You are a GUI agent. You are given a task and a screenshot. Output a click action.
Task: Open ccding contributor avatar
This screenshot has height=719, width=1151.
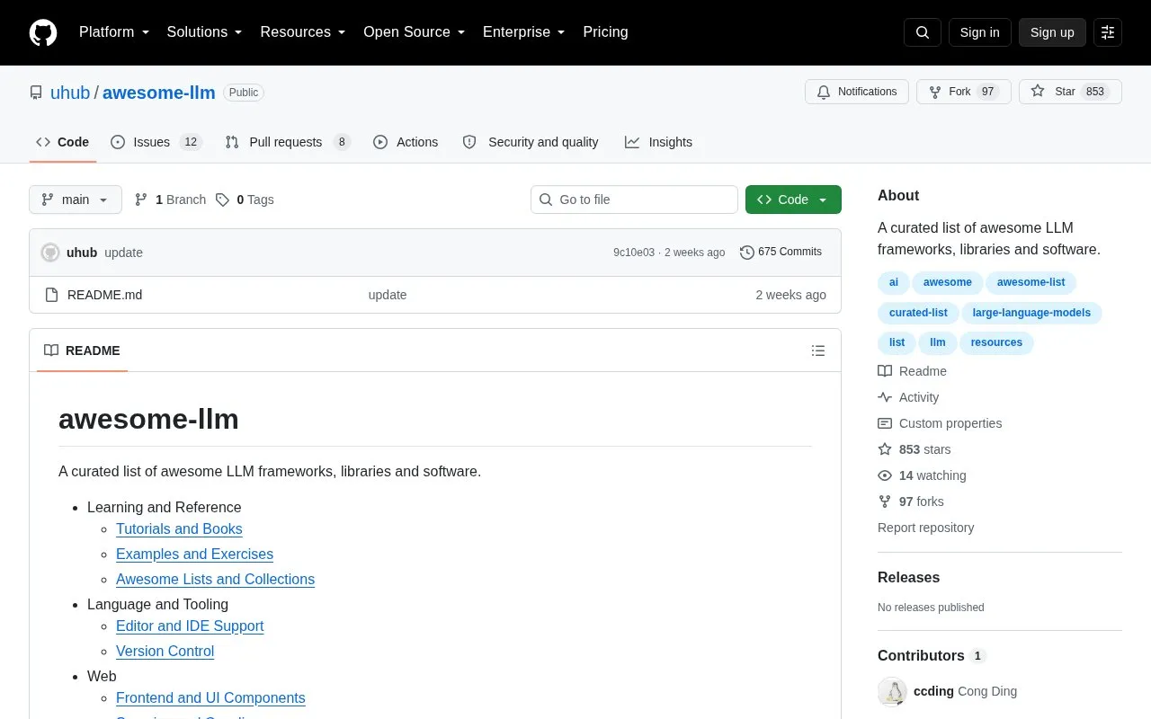[892, 691]
